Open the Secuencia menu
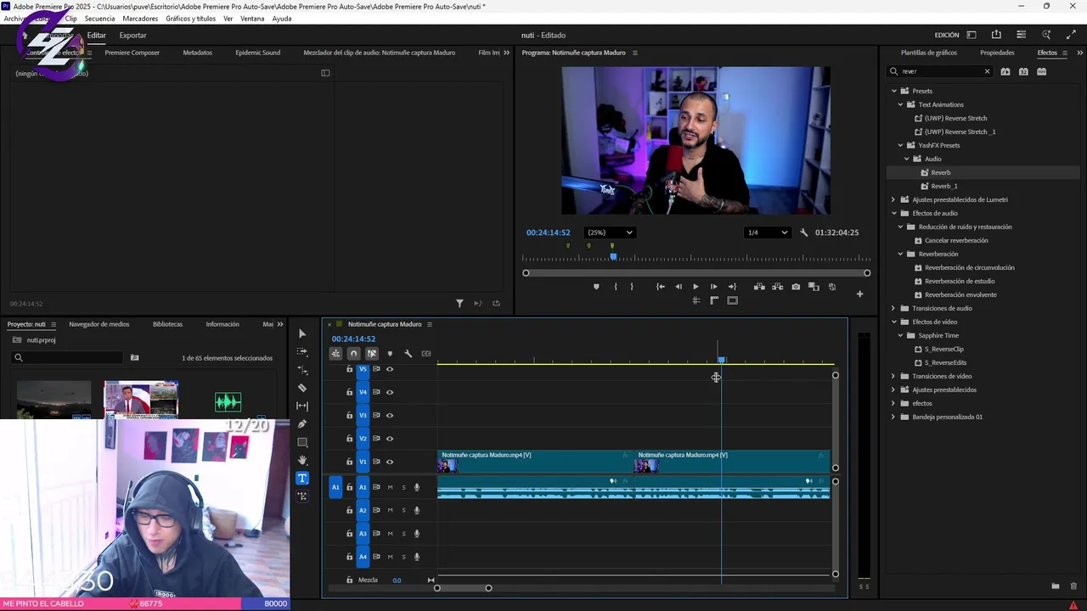This screenshot has height=611, width=1087. coord(99,19)
